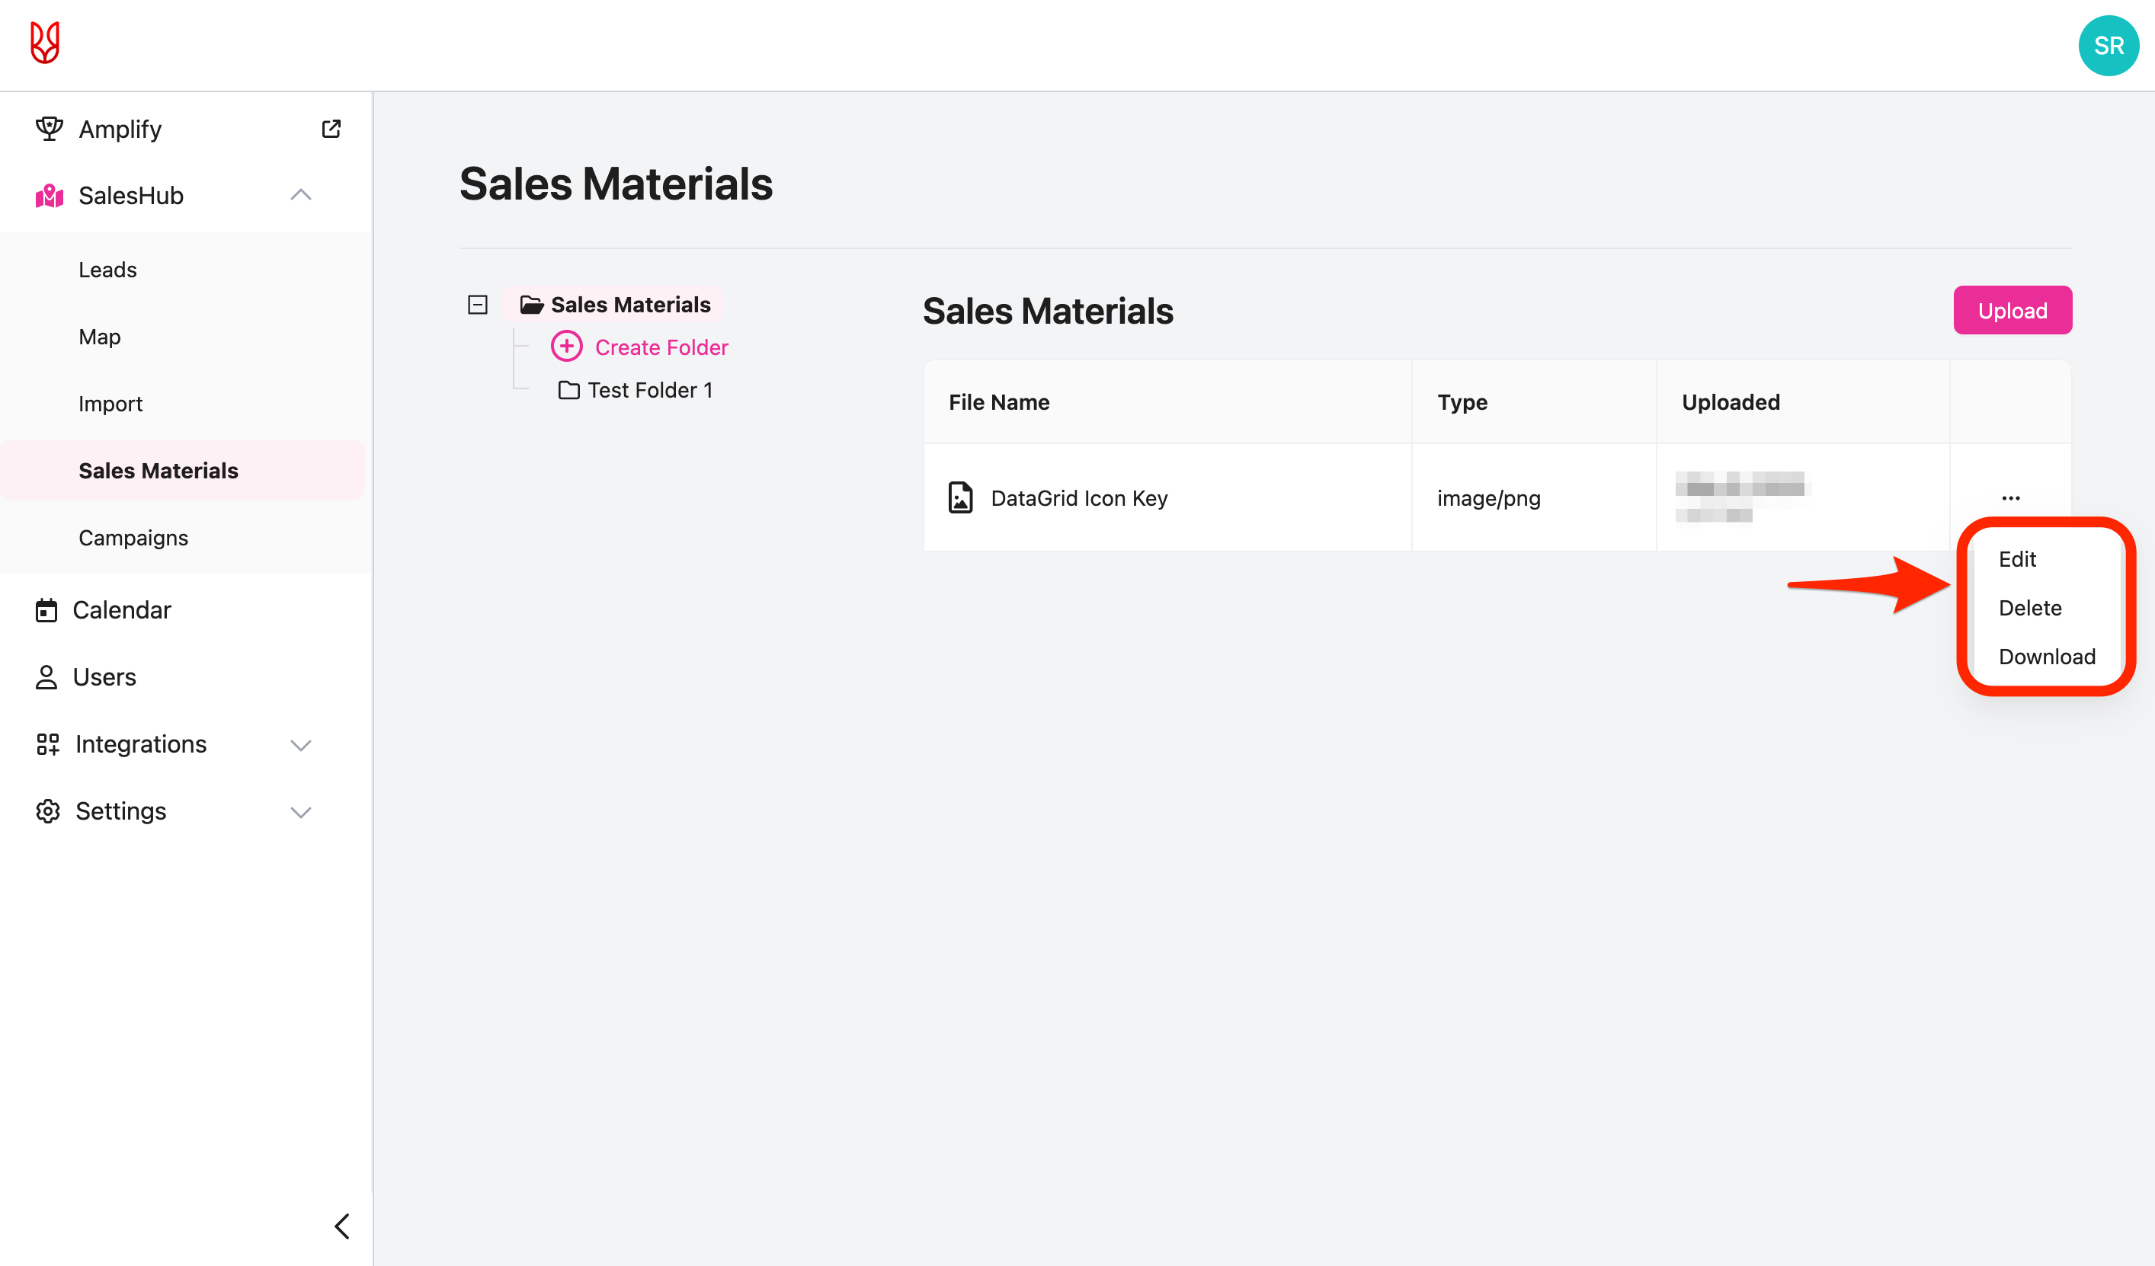Select the Amplify trophy icon

click(x=49, y=128)
